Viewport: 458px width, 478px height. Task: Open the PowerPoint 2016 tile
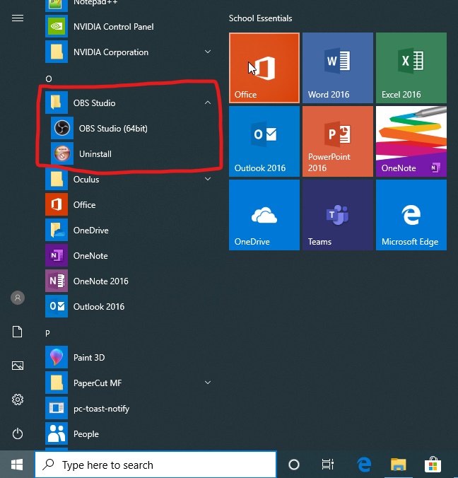click(x=338, y=141)
